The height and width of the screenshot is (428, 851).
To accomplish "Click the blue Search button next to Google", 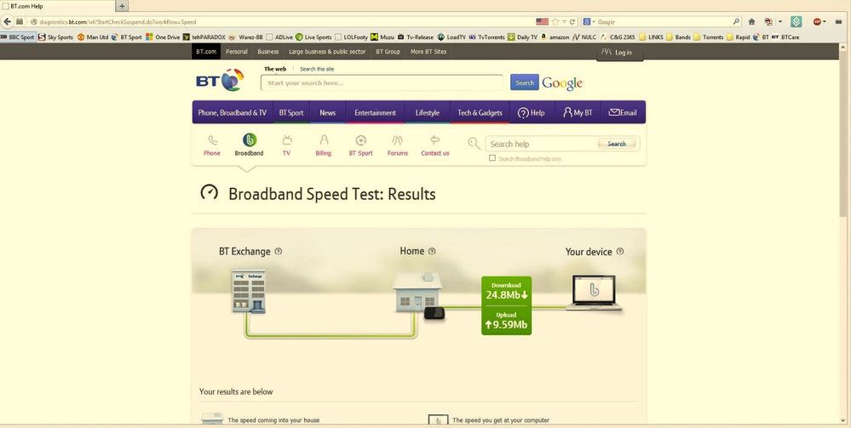I will (x=524, y=83).
